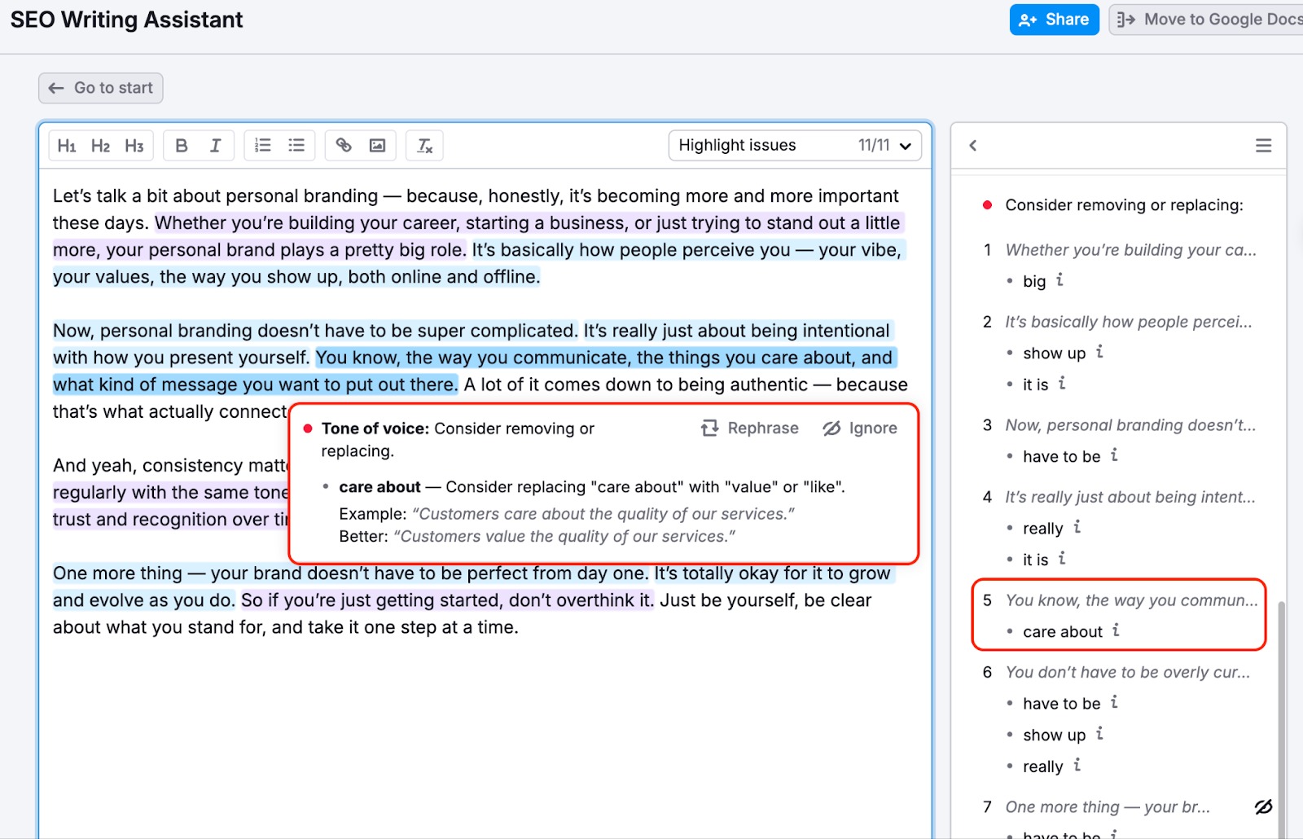Click the Share button
This screenshot has height=839, width=1303.
click(x=1054, y=19)
